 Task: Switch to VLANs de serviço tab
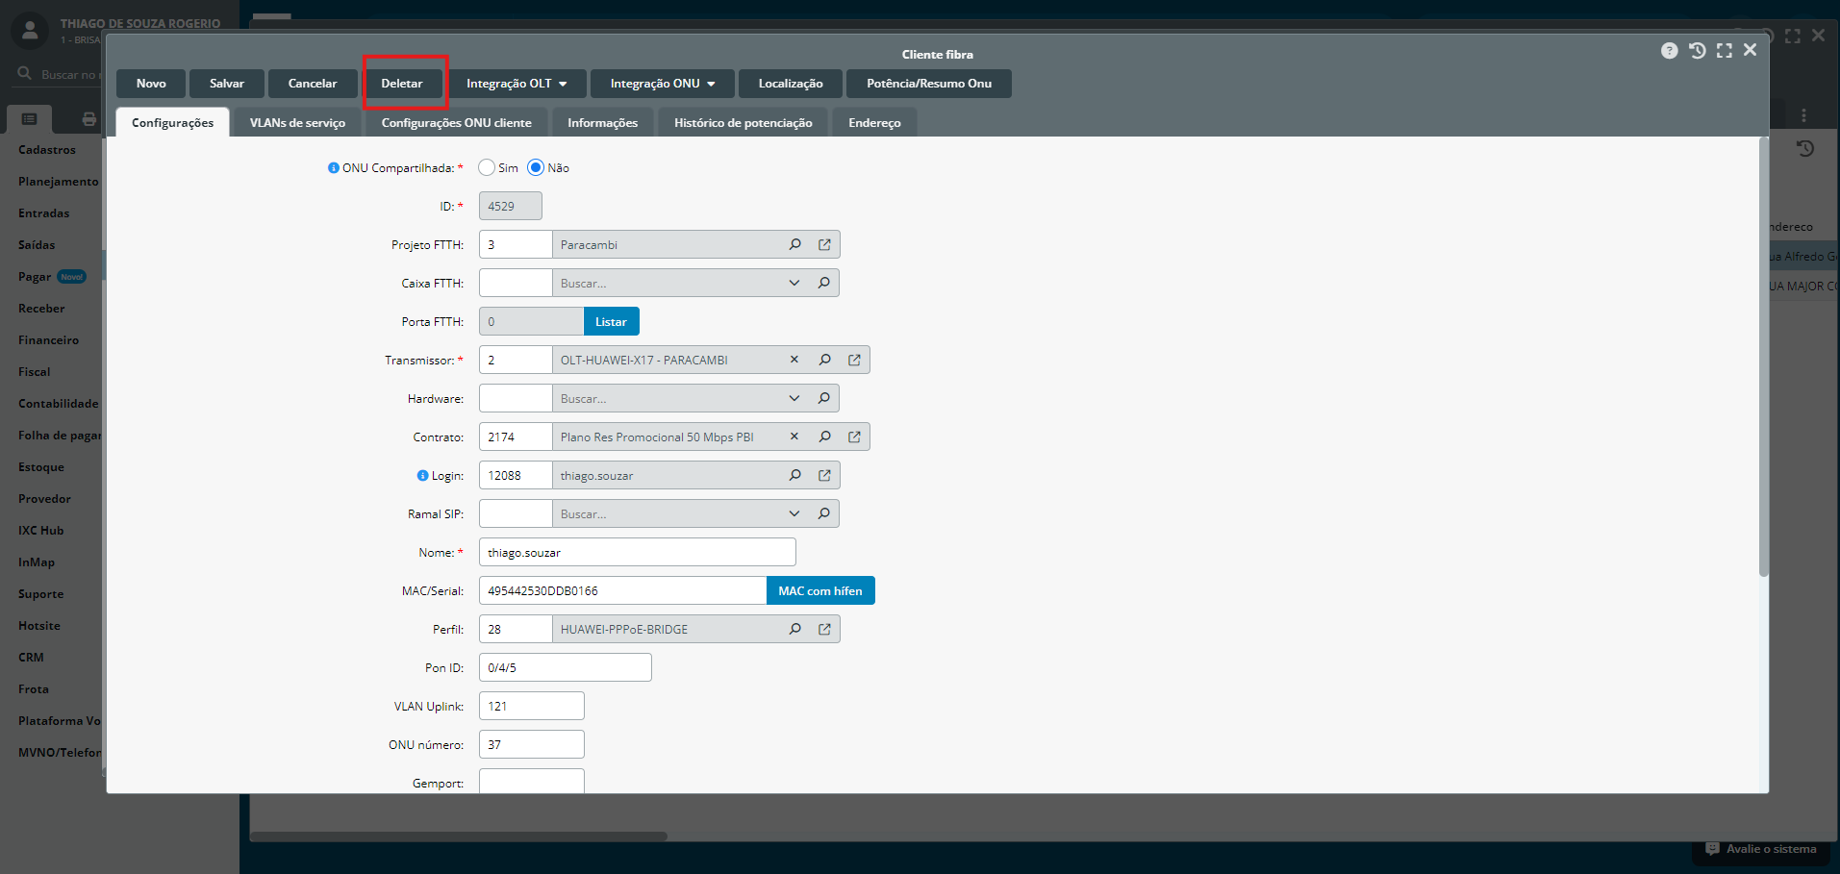click(297, 123)
